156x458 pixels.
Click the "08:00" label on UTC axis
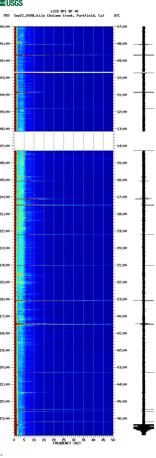click(x=122, y=44)
